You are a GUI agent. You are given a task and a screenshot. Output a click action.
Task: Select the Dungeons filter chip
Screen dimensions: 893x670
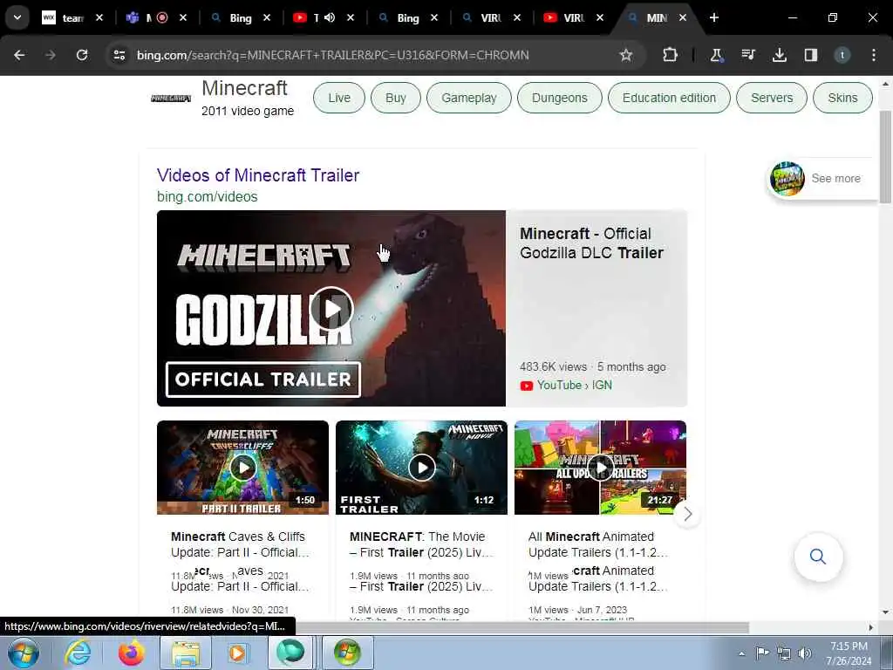tap(559, 98)
